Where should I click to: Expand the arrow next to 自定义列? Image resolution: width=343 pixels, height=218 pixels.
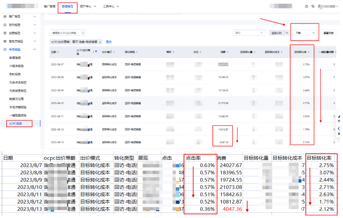pyautogui.click(x=286, y=33)
